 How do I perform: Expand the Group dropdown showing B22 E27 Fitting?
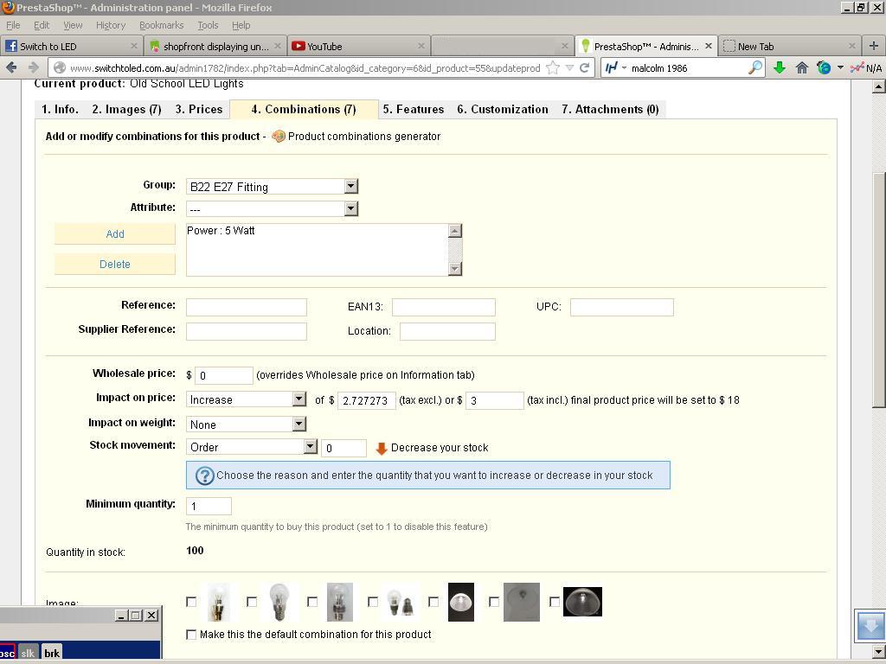[x=272, y=187]
